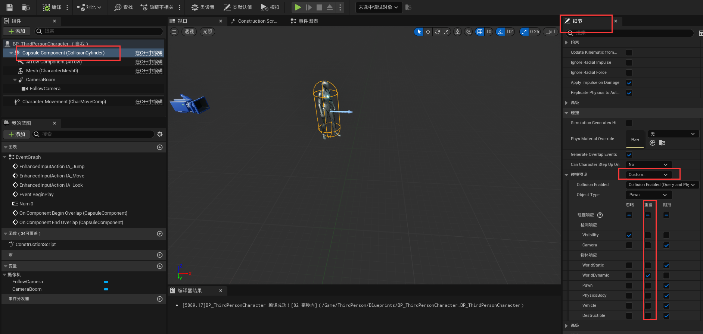This screenshot has width=703, height=334.
Task: Open 类默认值 (class defaults)
Action: pos(238,7)
